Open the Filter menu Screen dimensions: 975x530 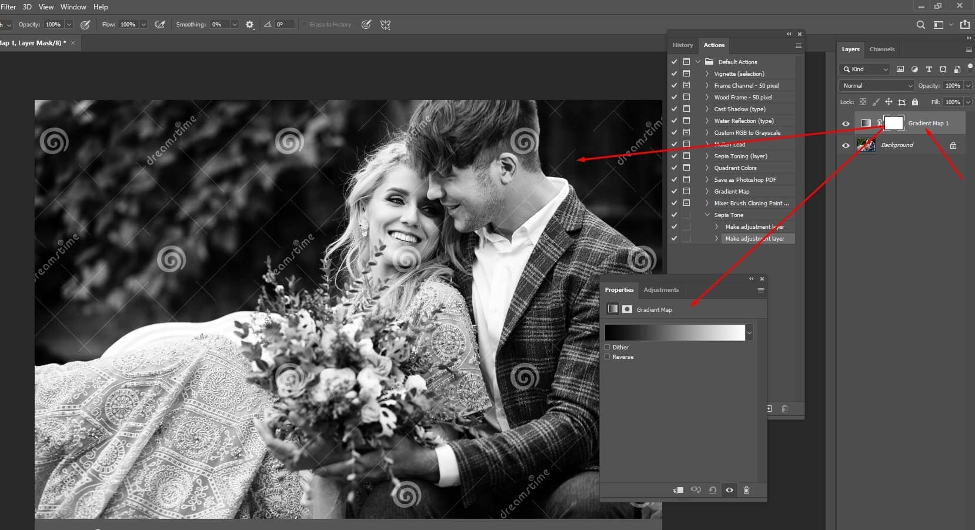(8, 6)
